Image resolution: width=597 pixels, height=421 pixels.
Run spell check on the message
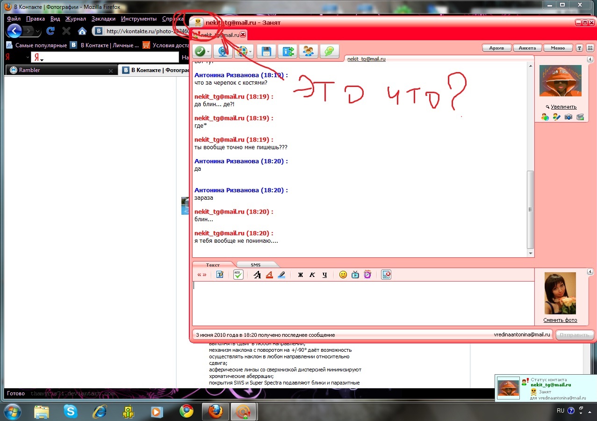pyautogui.click(x=238, y=275)
